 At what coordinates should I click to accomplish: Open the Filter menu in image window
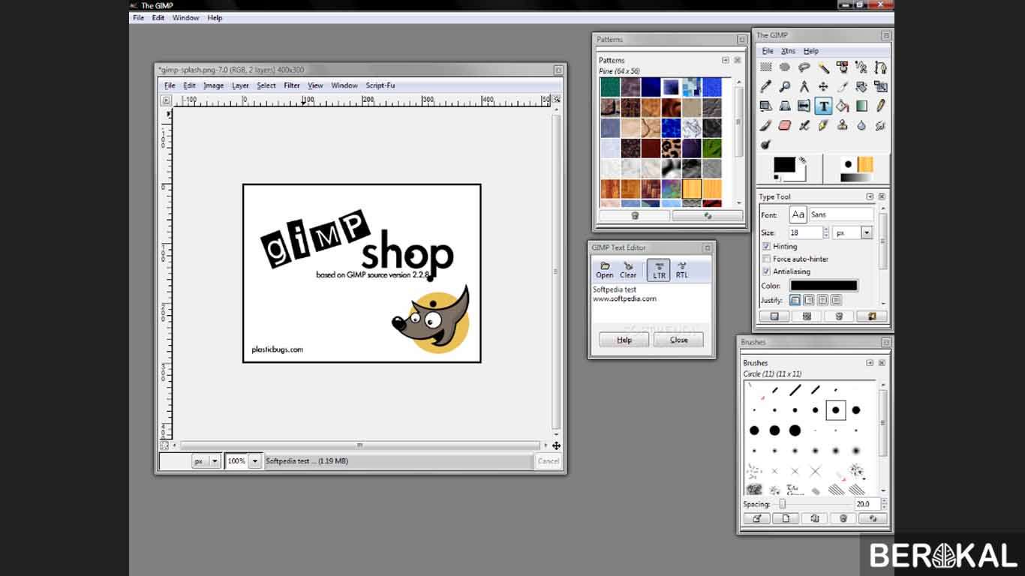[292, 85]
